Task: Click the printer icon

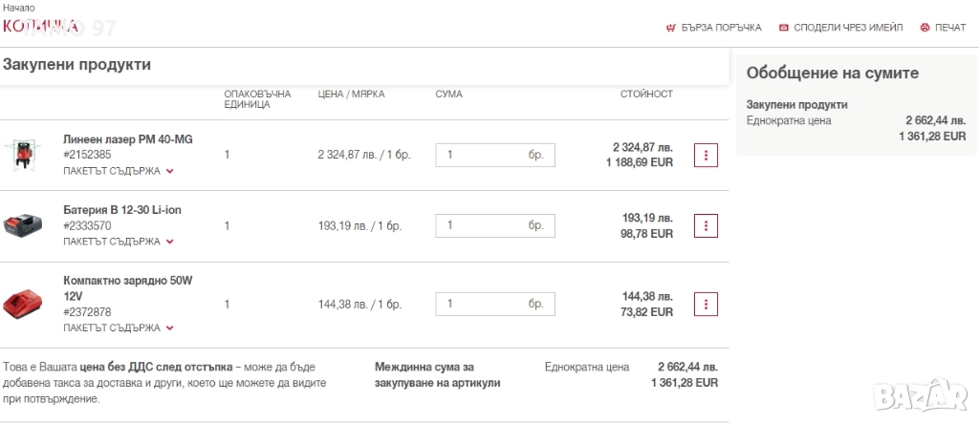Action: (925, 28)
